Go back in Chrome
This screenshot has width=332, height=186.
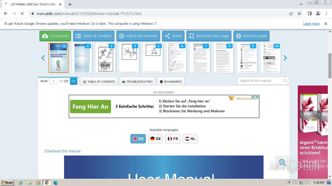pyautogui.click(x=6, y=13)
